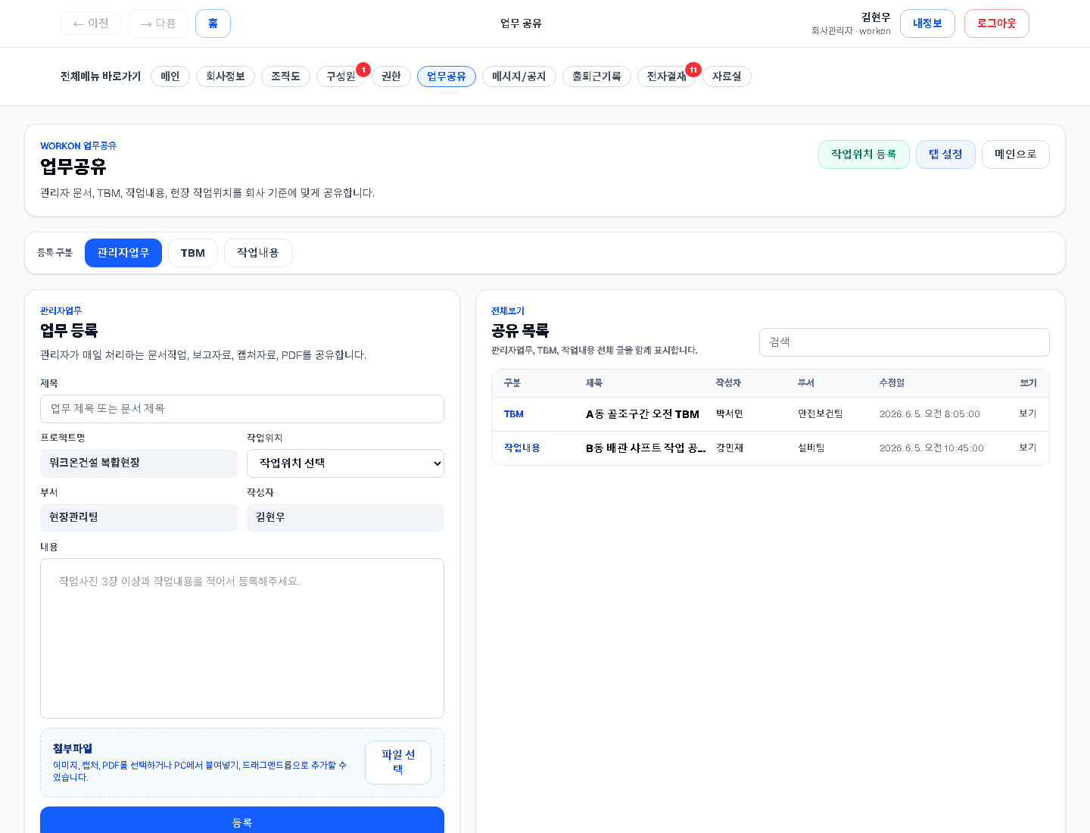Viewport: 1090px width, 833px height.
Task: Submit with the blue 등록 button
Action: click(x=242, y=822)
